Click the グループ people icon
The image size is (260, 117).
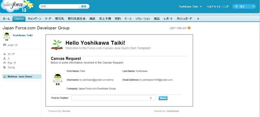click(5, 63)
